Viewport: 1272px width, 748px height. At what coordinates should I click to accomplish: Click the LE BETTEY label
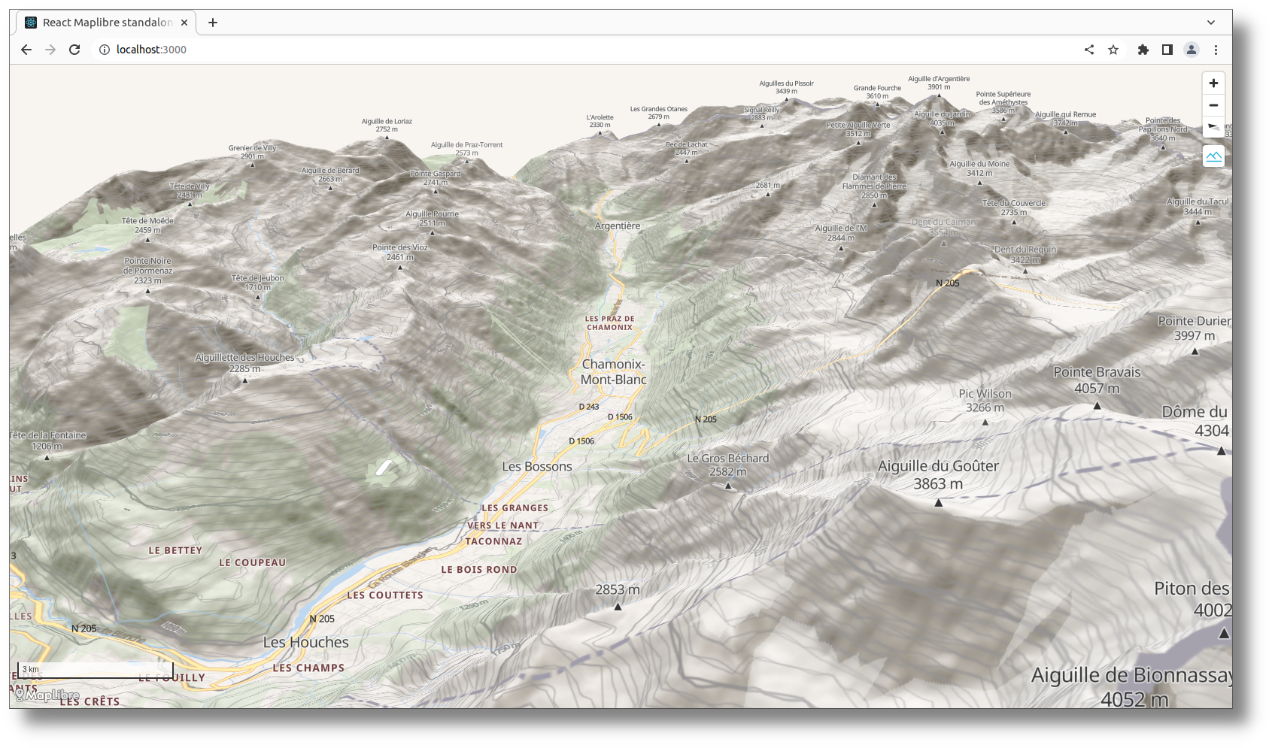(175, 550)
